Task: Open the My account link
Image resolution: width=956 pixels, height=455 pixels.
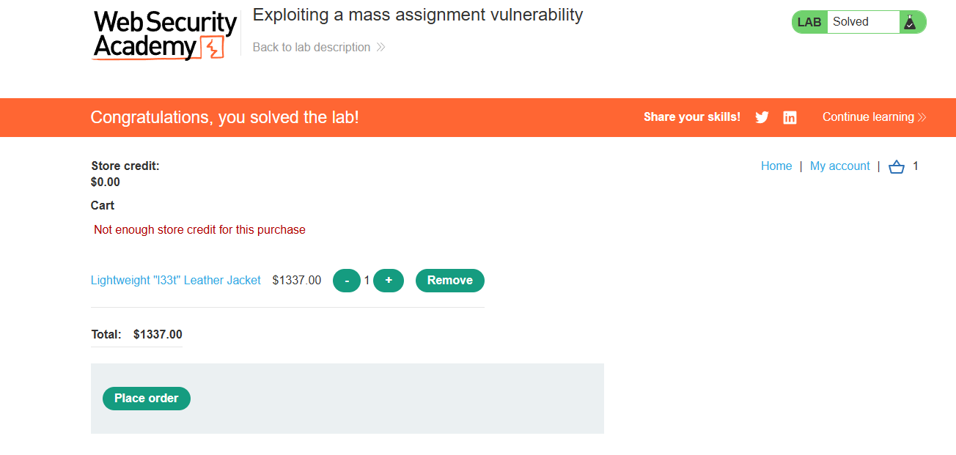Action: tap(839, 166)
